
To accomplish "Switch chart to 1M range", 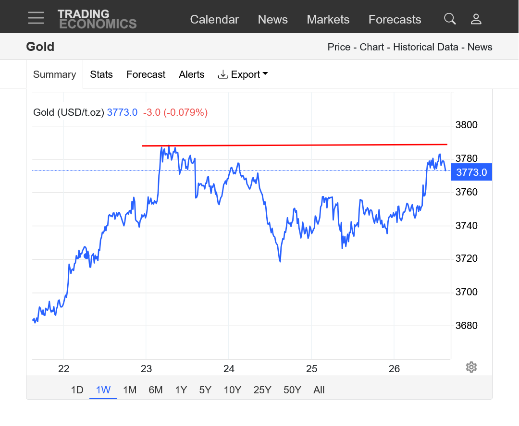I will pyautogui.click(x=130, y=390).
